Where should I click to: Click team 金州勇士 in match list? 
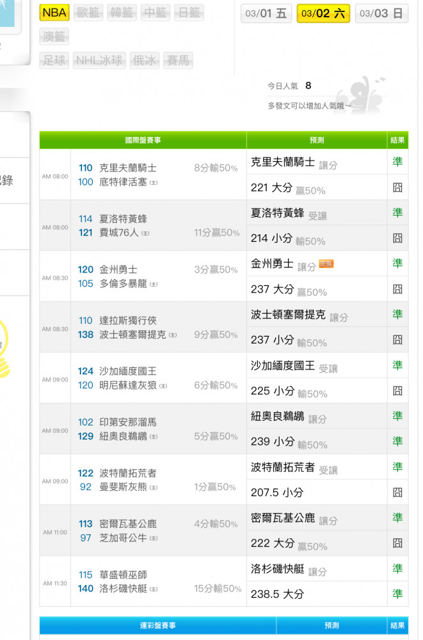tap(118, 270)
